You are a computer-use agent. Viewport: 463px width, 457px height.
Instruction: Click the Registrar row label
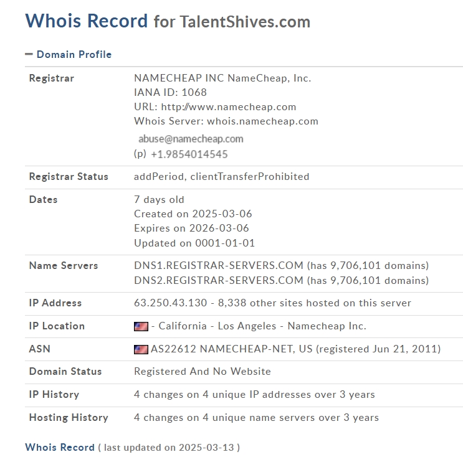coord(51,78)
